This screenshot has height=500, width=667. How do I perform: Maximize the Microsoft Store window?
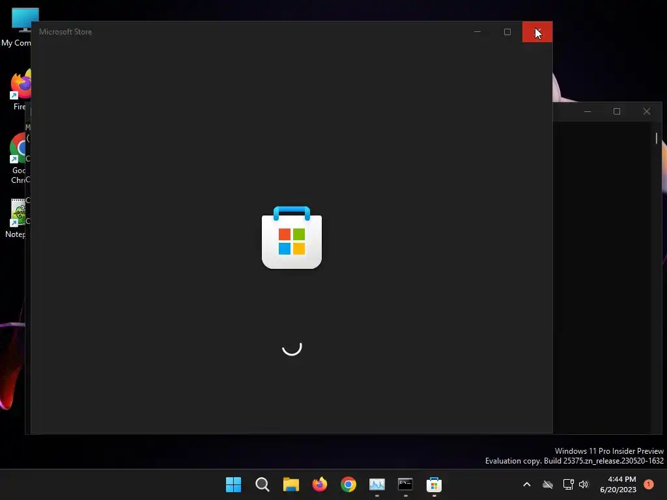click(x=507, y=32)
